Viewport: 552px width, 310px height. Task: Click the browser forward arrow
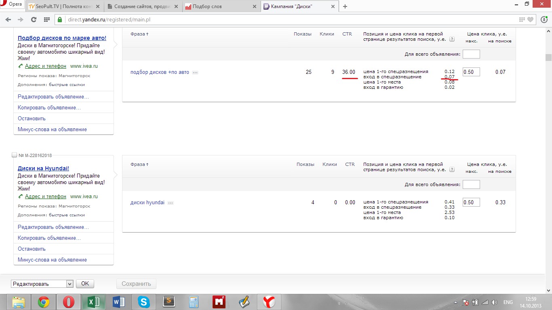point(20,19)
